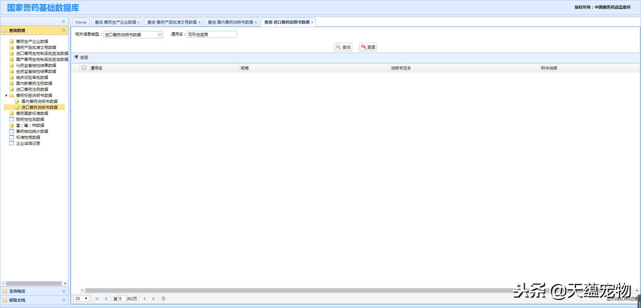Open 进口兽用生物制品批签发数据 in the tree

(42, 53)
